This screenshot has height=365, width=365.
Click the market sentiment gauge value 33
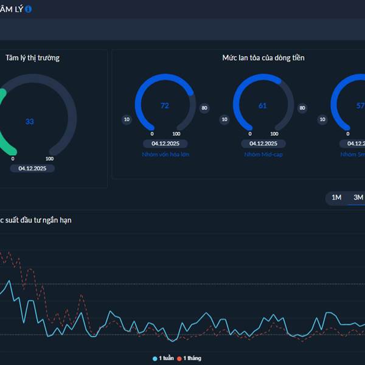(x=30, y=122)
